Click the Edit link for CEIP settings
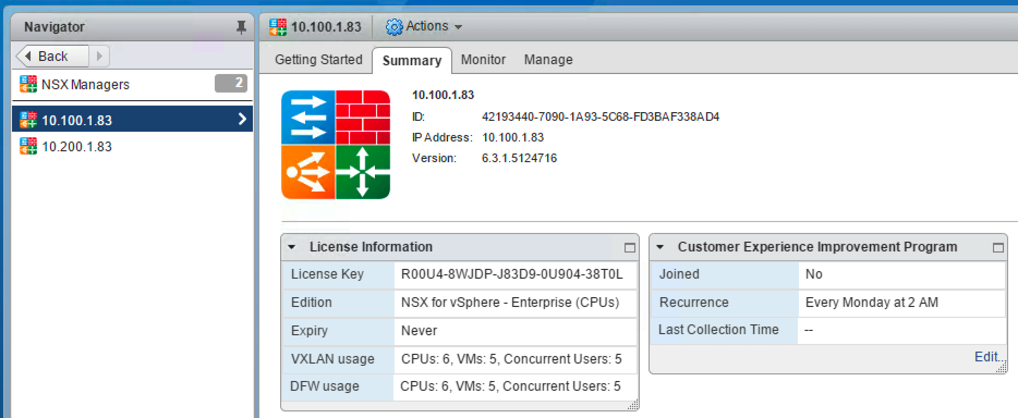Screen dimensions: 1018x418 coord(986,356)
